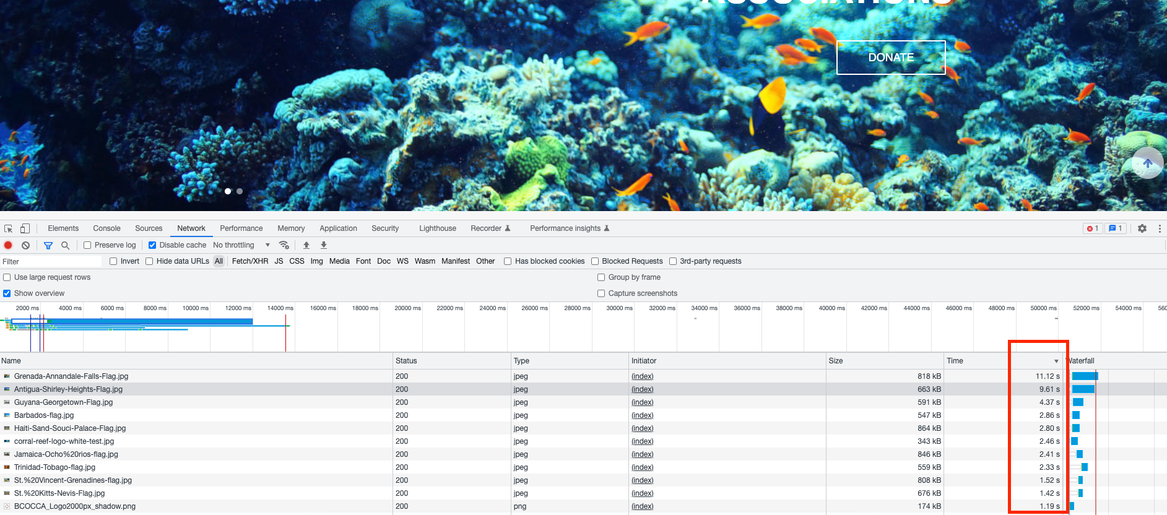
Task: Click the import HAR file upload arrow
Action: tap(306, 245)
